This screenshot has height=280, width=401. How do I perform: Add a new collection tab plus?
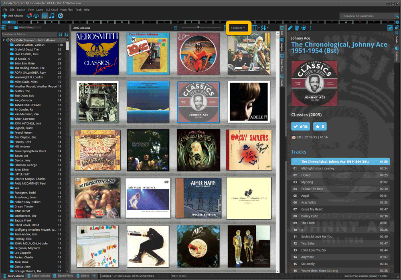94,276
